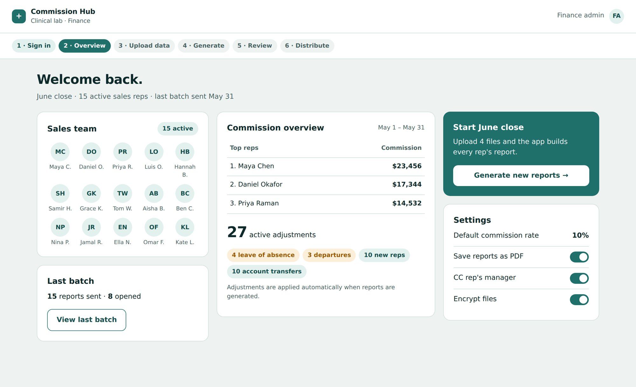The width and height of the screenshot is (636, 387).
Task: Click the Commission Hub plus logo icon
Action: [19, 16]
